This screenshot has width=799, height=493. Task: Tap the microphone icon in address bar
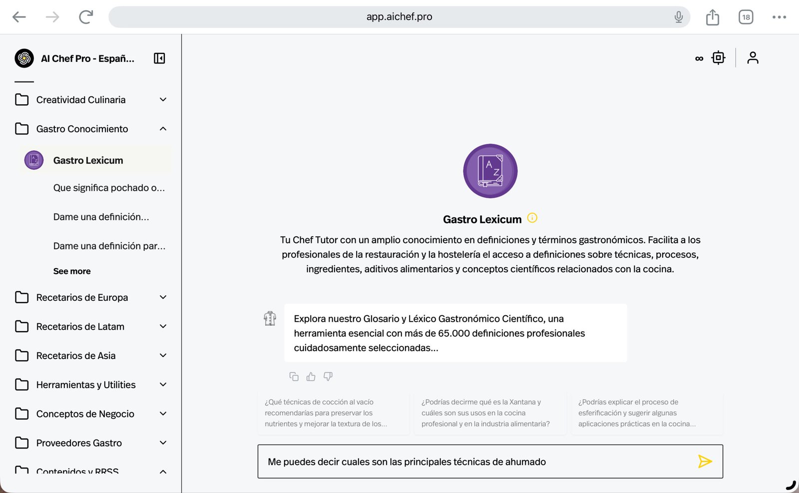[x=678, y=17]
